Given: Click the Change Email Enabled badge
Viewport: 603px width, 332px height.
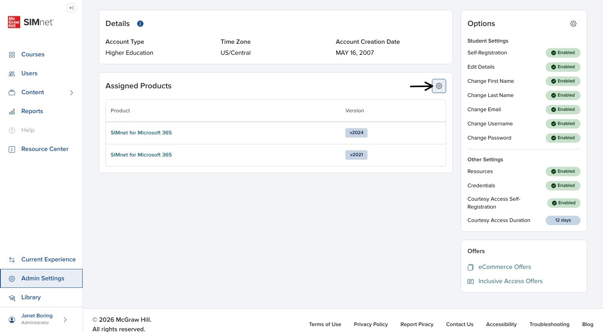Looking at the screenshot, I should (x=563, y=110).
